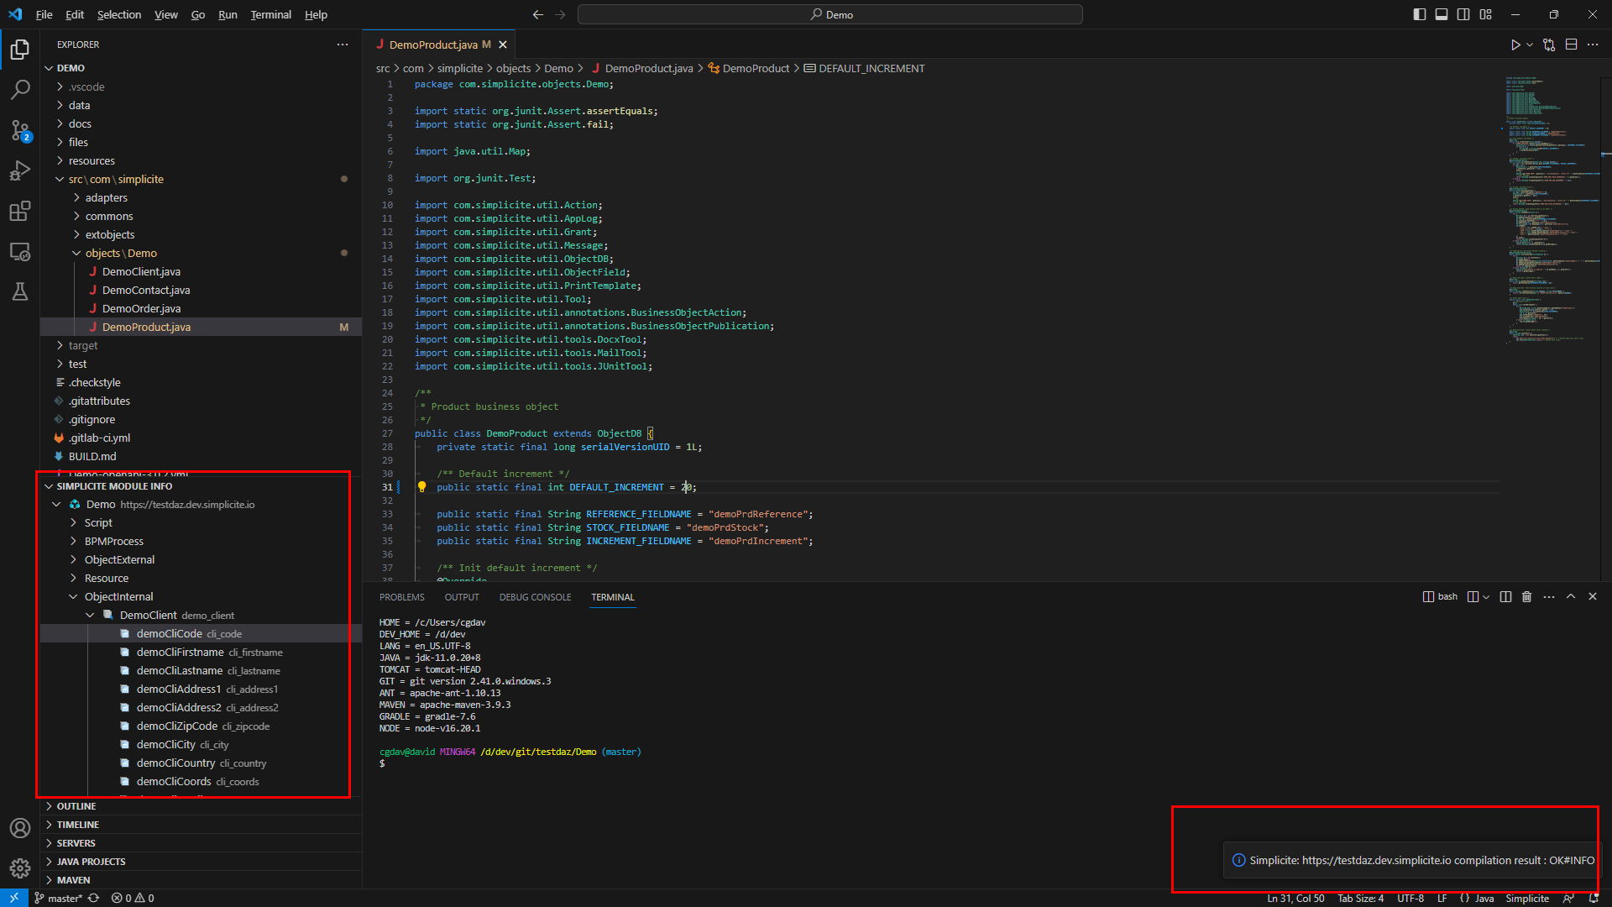
Task: Open the Search view in activity bar
Action: point(20,89)
